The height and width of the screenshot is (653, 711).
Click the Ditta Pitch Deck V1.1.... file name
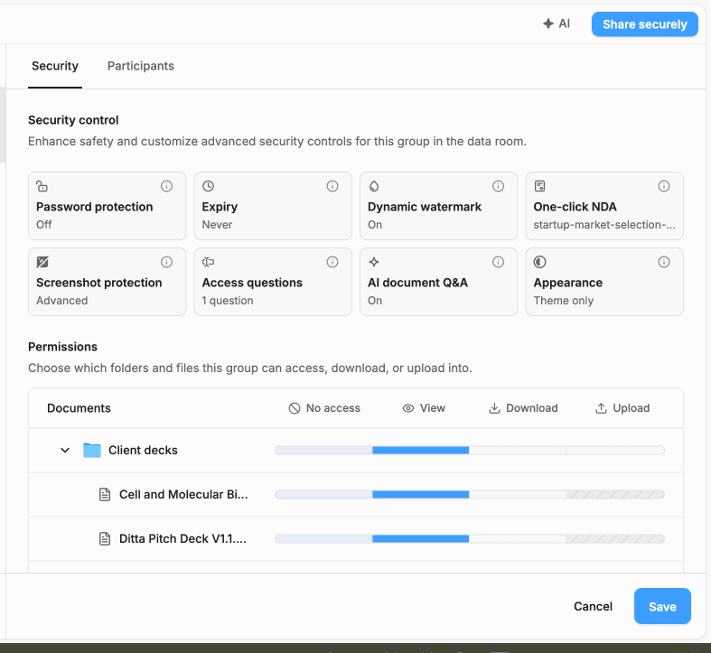[182, 538]
